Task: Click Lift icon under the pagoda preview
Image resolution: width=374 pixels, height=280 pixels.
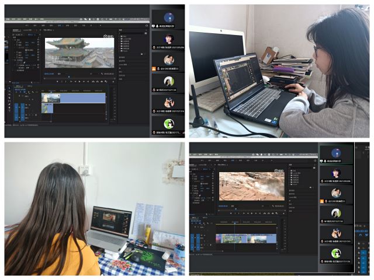Action: click(x=93, y=82)
